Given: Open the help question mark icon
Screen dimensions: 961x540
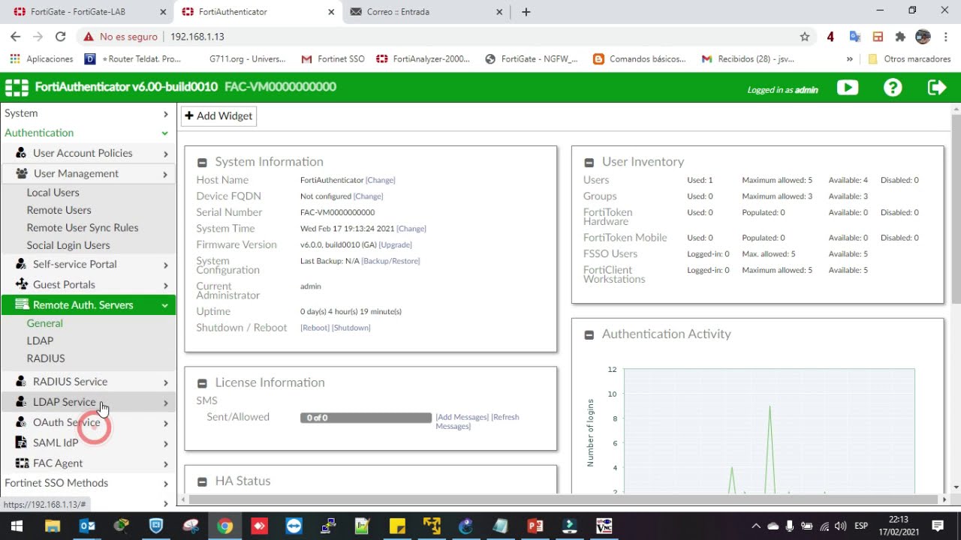Looking at the screenshot, I should coord(893,88).
